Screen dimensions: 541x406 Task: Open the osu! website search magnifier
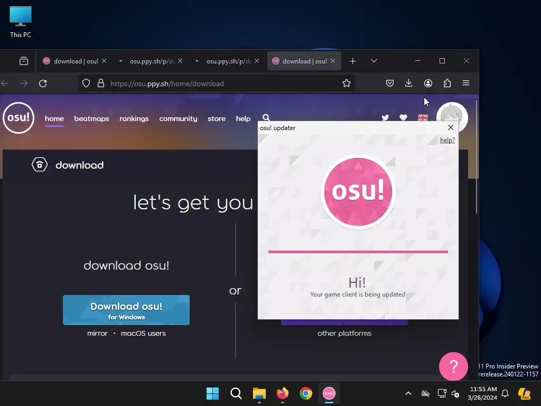point(266,118)
